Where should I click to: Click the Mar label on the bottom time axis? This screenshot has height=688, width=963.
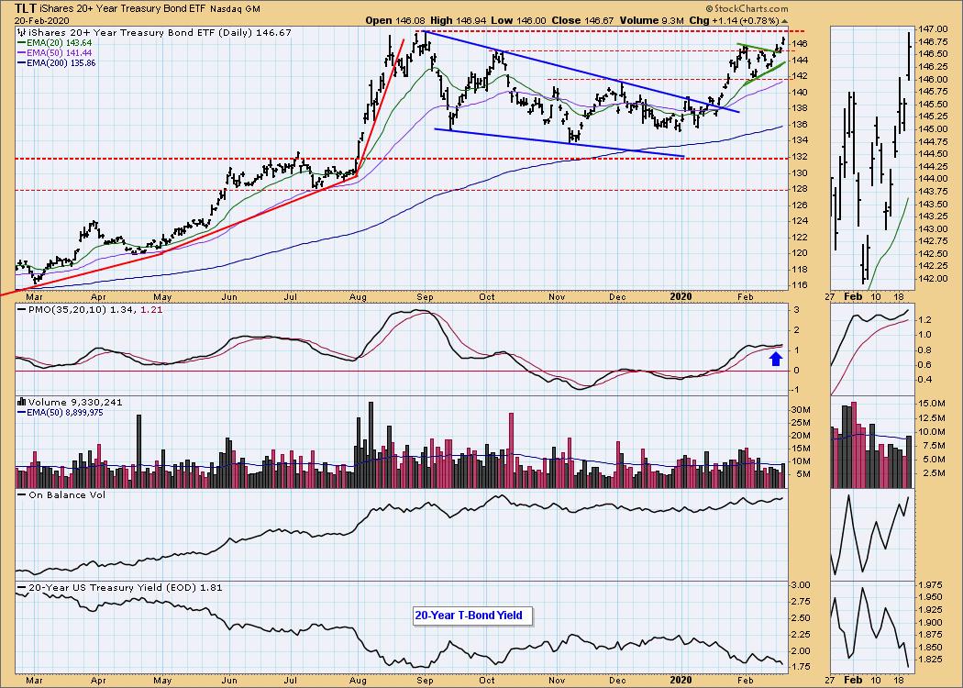click(34, 680)
